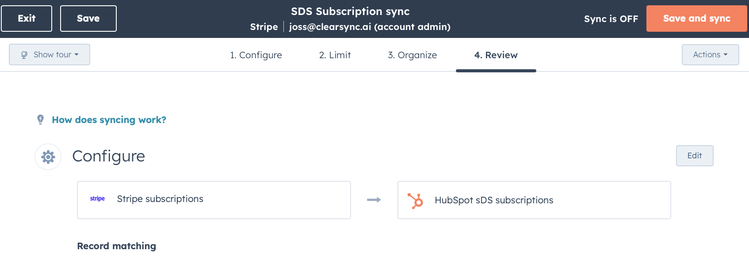Click the Stripe subscriptions source box
749x262 pixels.
(x=214, y=200)
